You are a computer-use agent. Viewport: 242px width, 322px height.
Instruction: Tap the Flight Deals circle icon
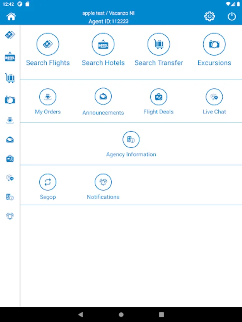(x=159, y=97)
